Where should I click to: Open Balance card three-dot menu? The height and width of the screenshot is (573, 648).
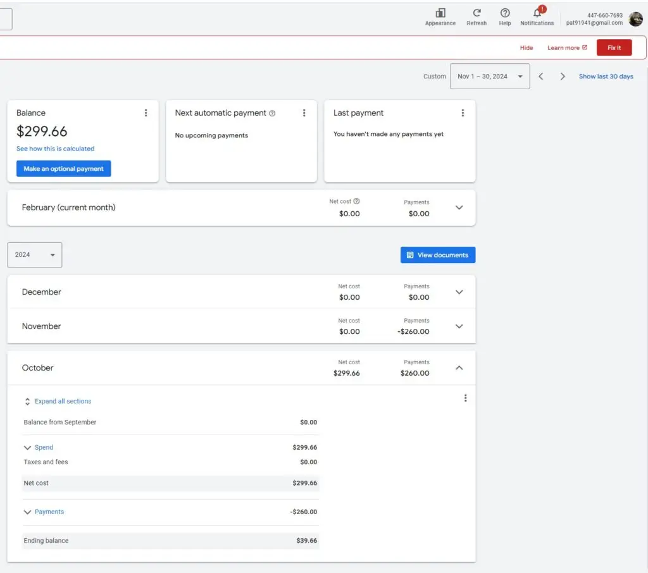tap(146, 113)
